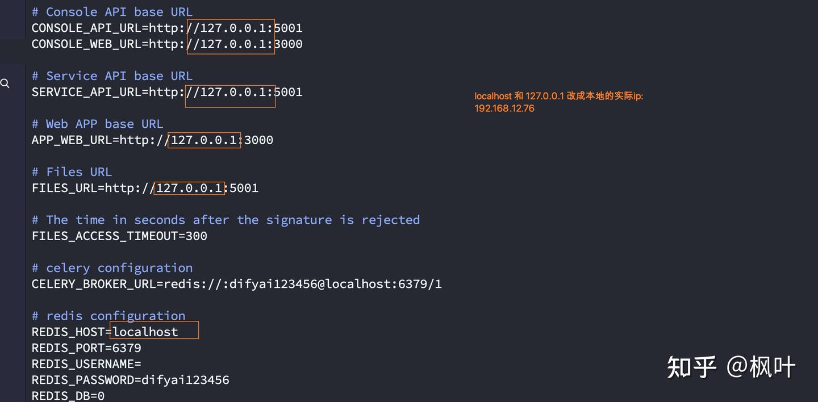Click the "# Console API base URL" comment
Image resolution: width=818 pixels, height=402 pixels.
click(x=112, y=12)
